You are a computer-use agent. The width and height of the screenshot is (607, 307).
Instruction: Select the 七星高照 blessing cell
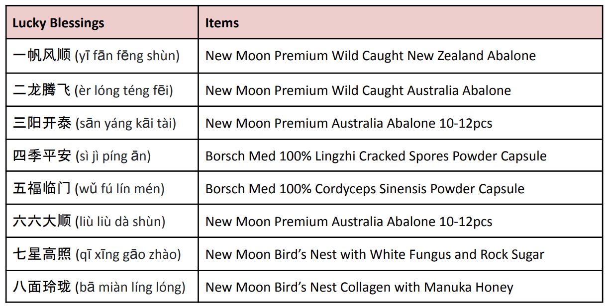[102, 254]
